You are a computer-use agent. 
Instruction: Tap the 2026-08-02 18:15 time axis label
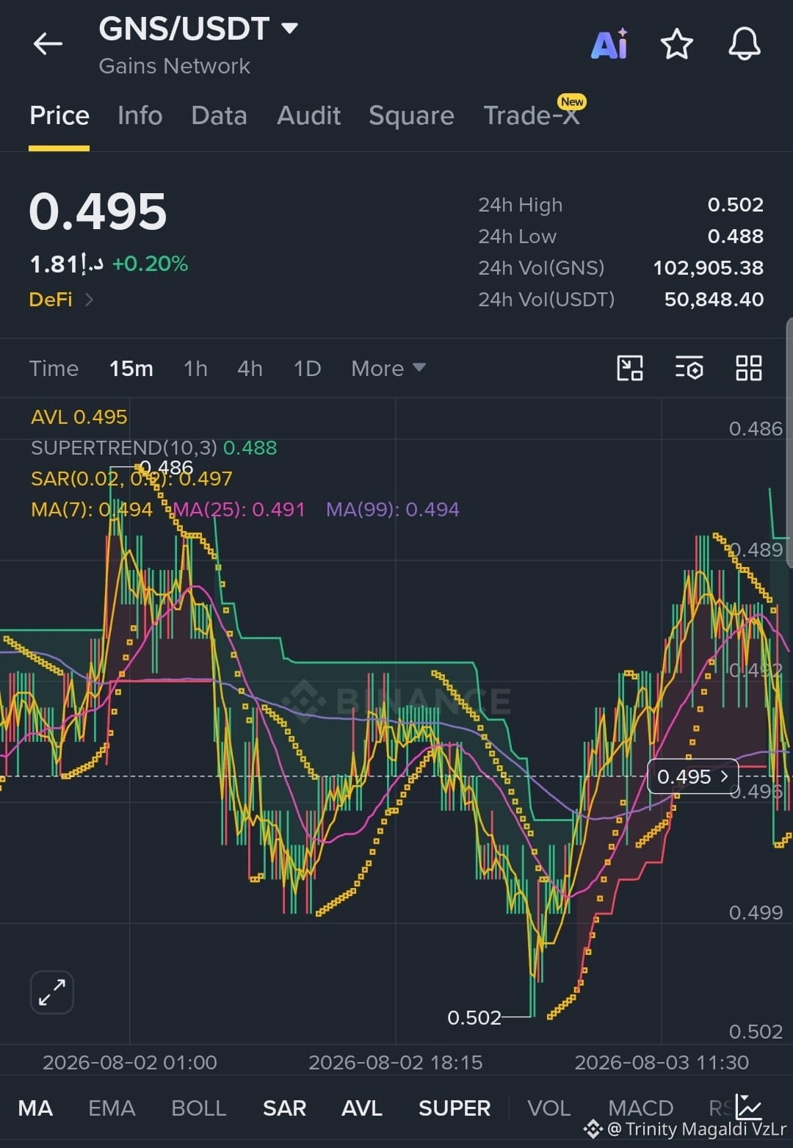point(396,1062)
